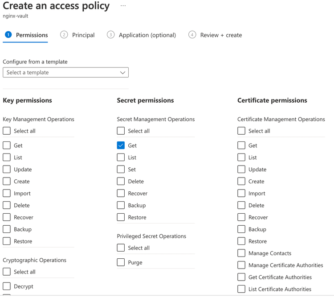Viewport: 334px width, 298px height.
Task: Enable Get Certificate Authorities permission
Action: [x=241, y=277]
